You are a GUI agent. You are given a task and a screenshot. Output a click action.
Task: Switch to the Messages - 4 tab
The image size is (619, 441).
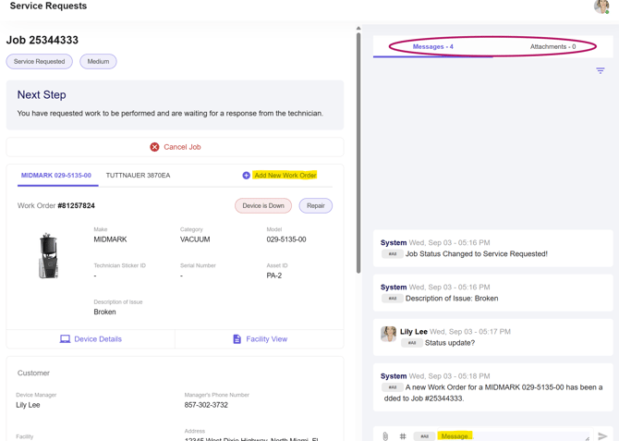(x=432, y=46)
